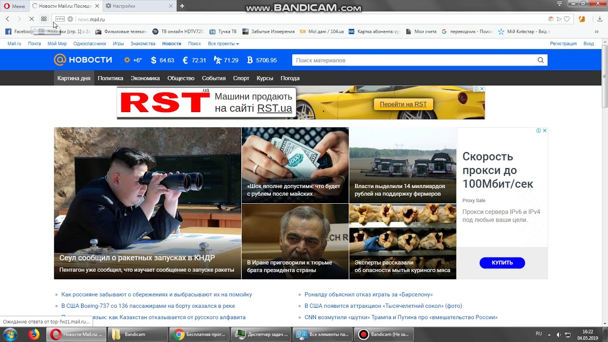Open the Тучка ТВ bookmark
This screenshot has height=342, width=608.
tap(223, 32)
